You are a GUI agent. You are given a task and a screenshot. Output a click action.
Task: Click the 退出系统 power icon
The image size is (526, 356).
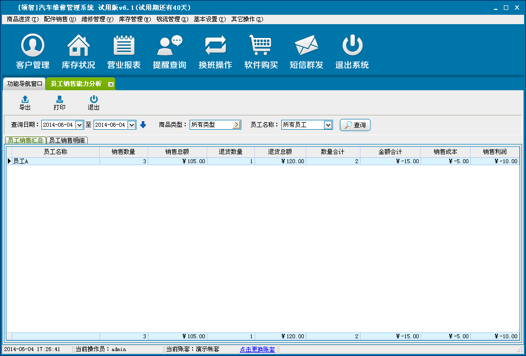point(352,46)
